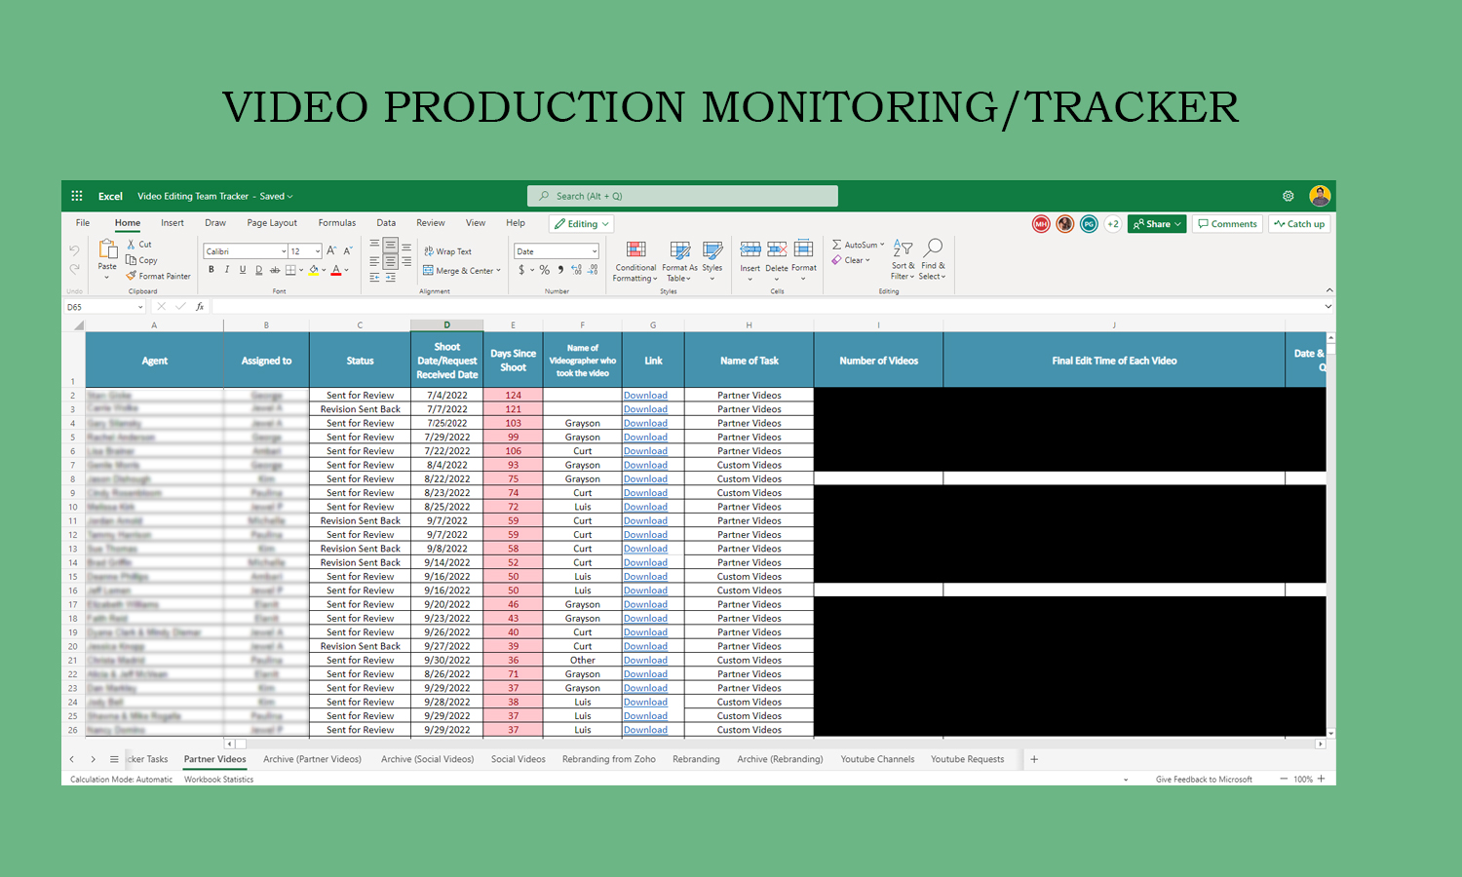
Task: Toggle Italic formatting
Action: 227,270
